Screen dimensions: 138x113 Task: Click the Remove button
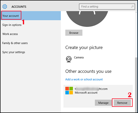[x=122, y=103]
